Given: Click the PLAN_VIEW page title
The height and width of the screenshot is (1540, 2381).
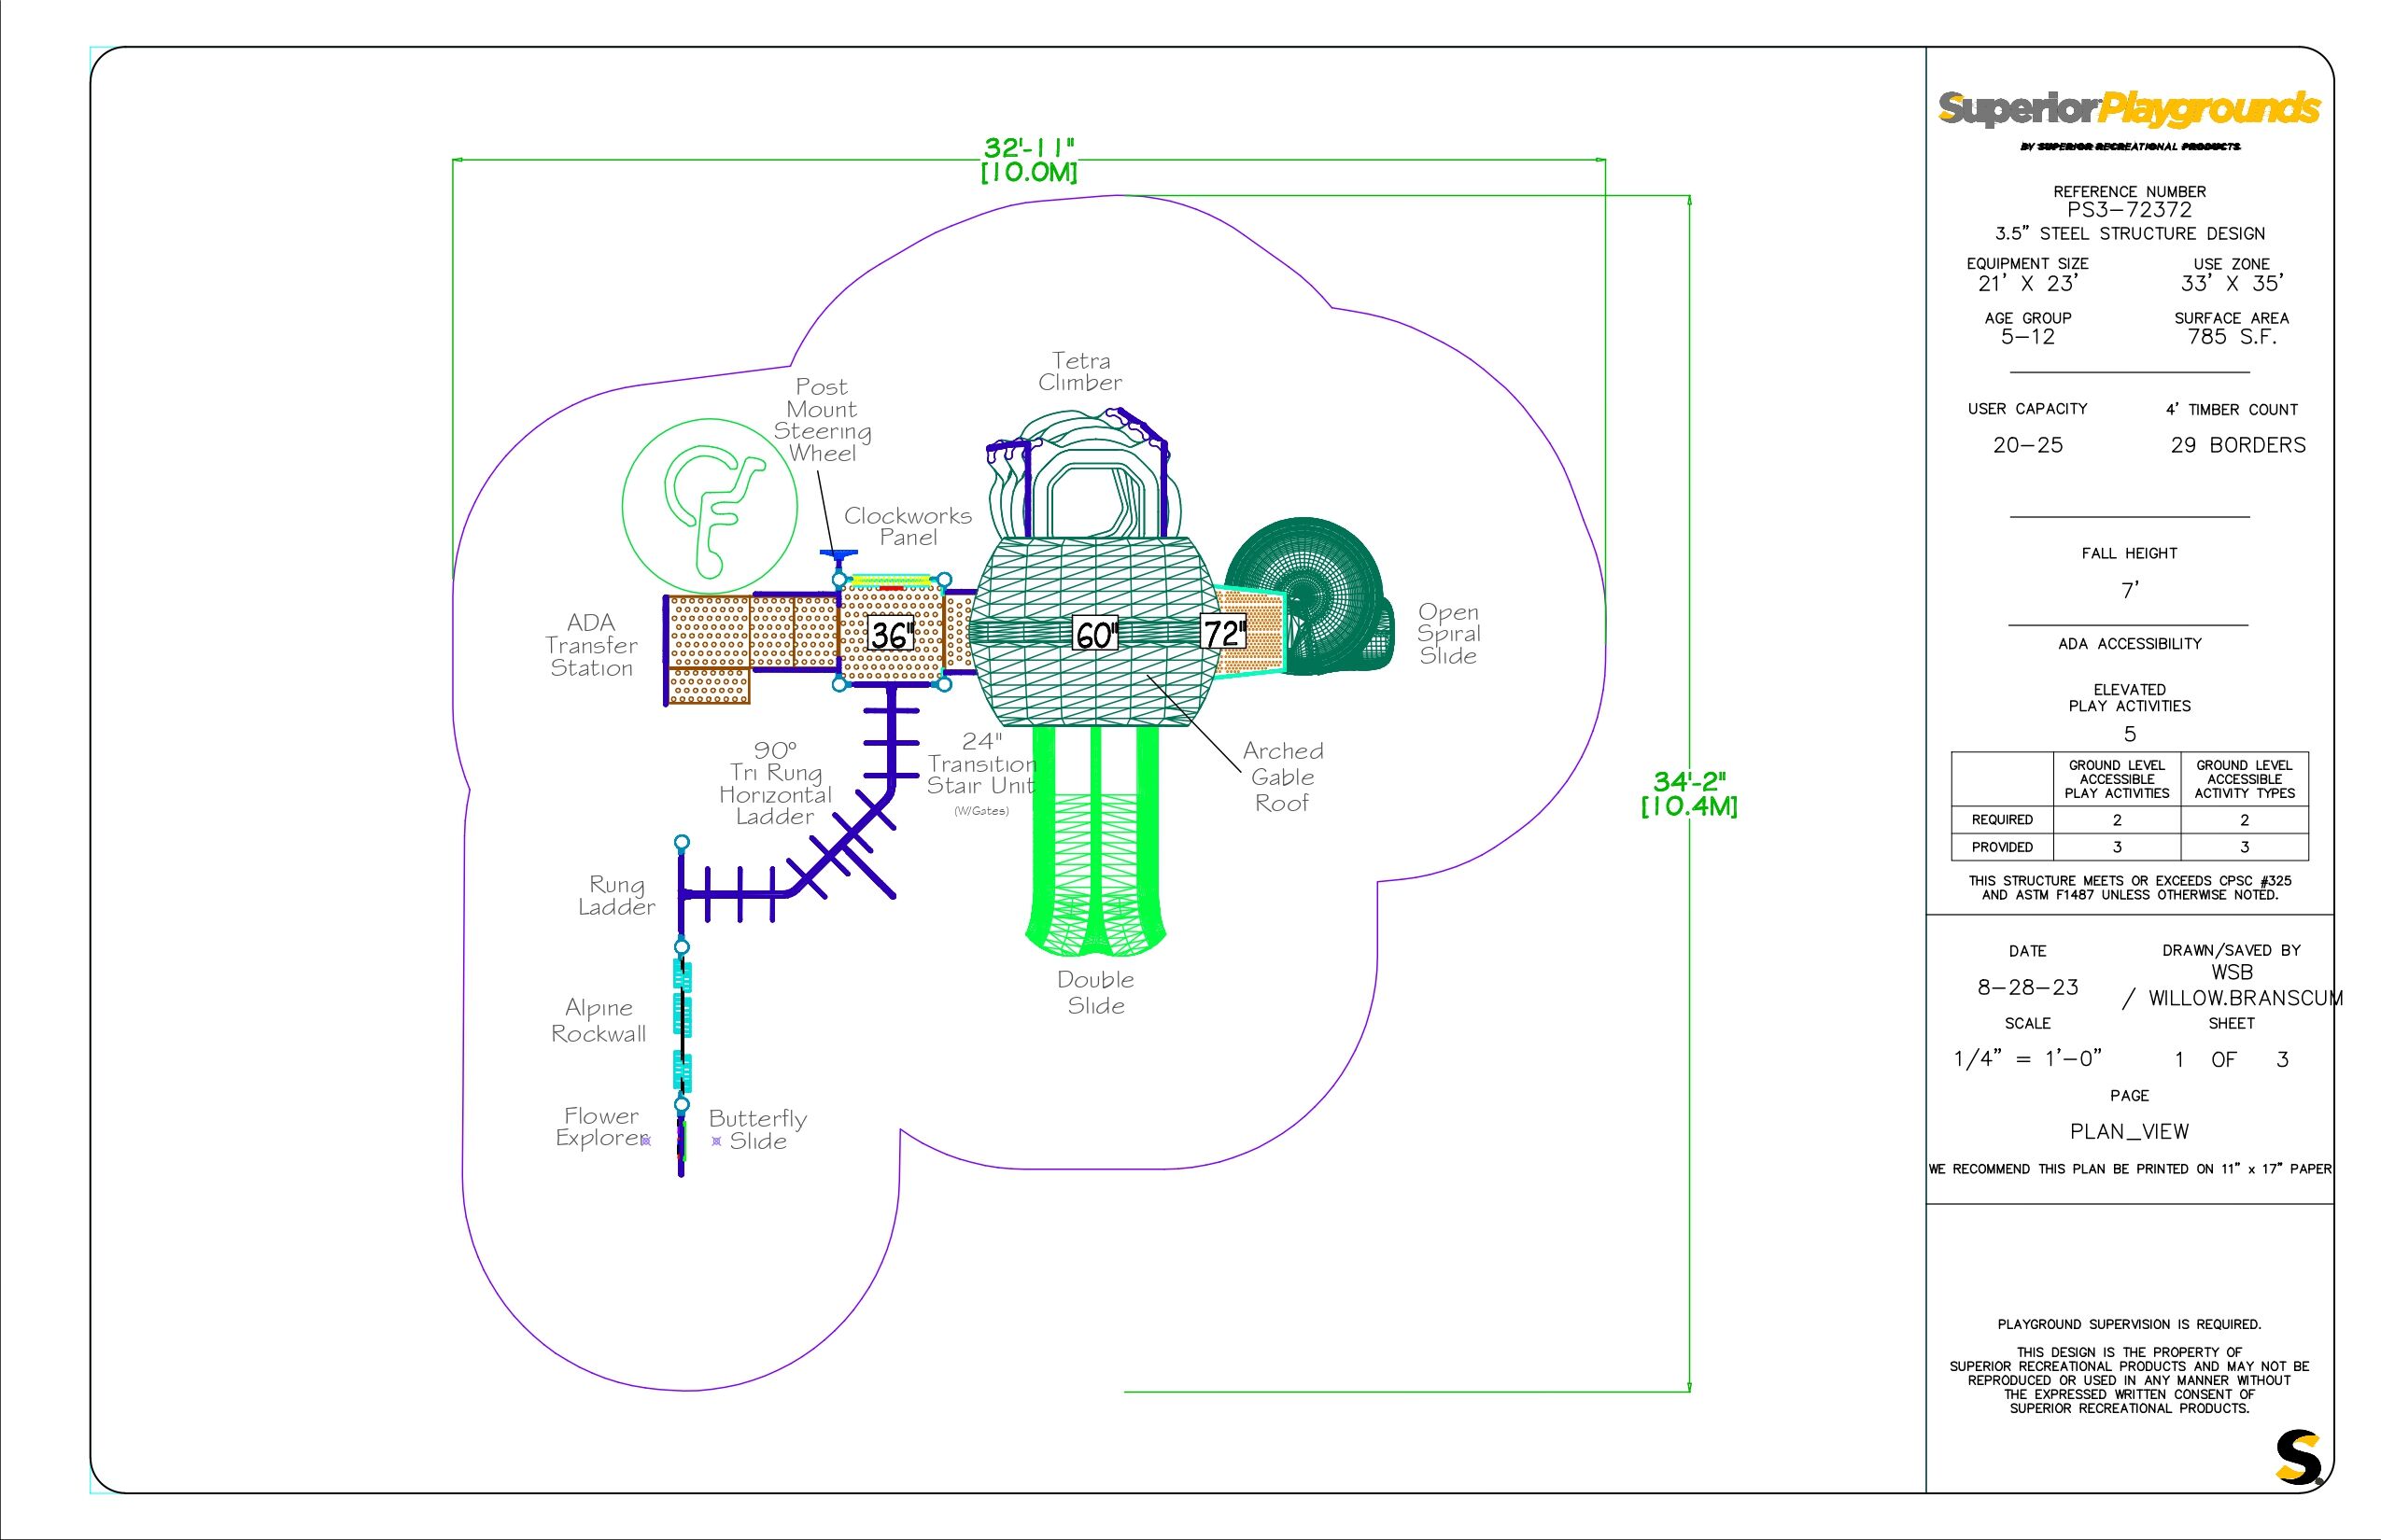Looking at the screenshot, I should [2129, 1131].
